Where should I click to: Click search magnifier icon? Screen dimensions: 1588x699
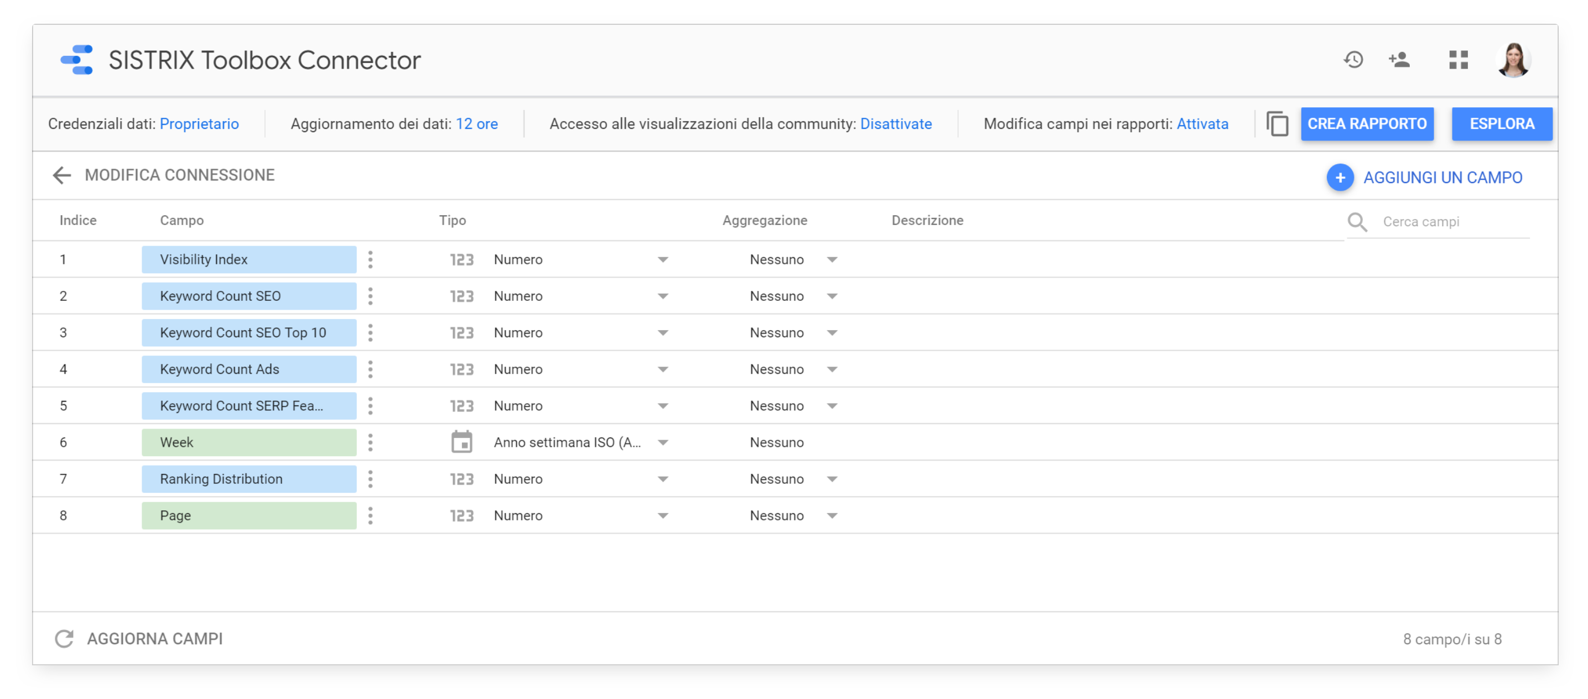coord(1357,222)
